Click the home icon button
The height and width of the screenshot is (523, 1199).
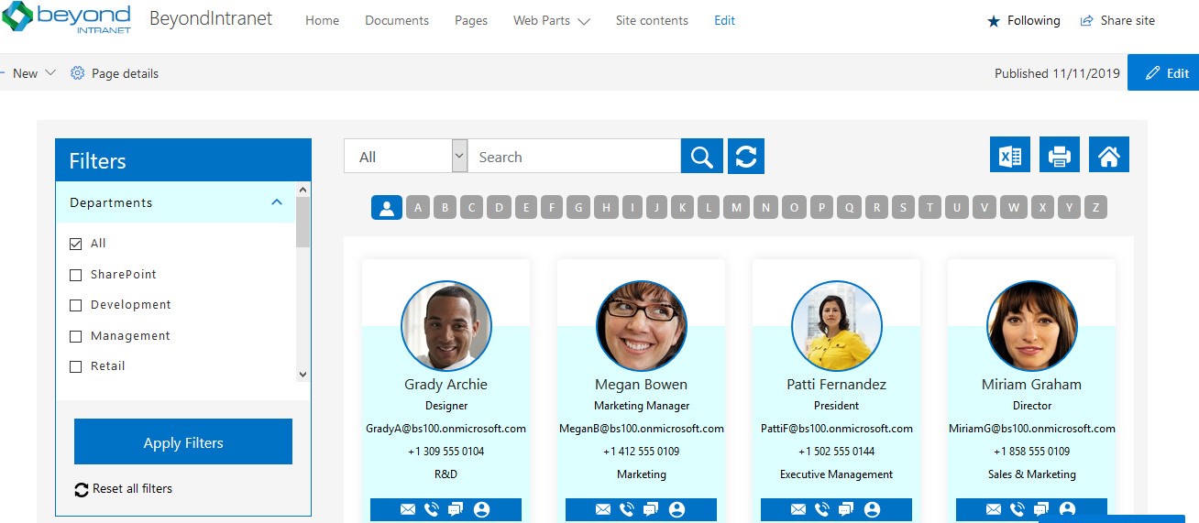[x=1108, y=156]
